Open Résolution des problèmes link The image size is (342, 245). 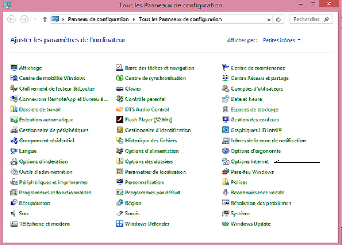[x=261, y=203]
